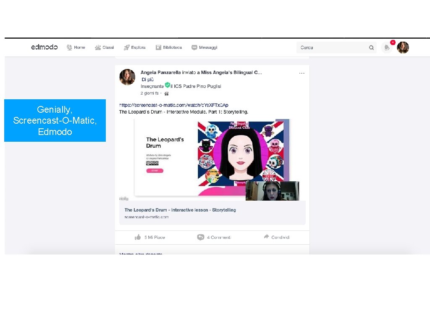Open the user profile avatar in navbar
Viewport: 430px width, 323px height.
403,48
